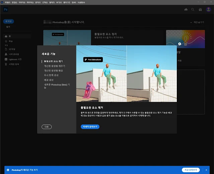
Task: Open Lightroom photos sidebar icon
Action: [6, 59]
